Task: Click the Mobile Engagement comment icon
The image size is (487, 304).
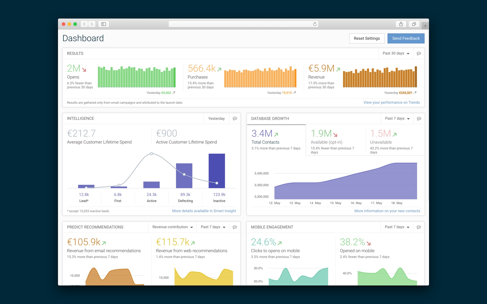Action: (x=419, y=227)
